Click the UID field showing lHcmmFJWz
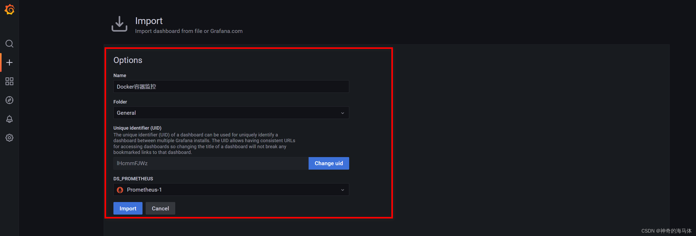The height and width of the screenshot is (236, 696). click(x=211, y=163)
